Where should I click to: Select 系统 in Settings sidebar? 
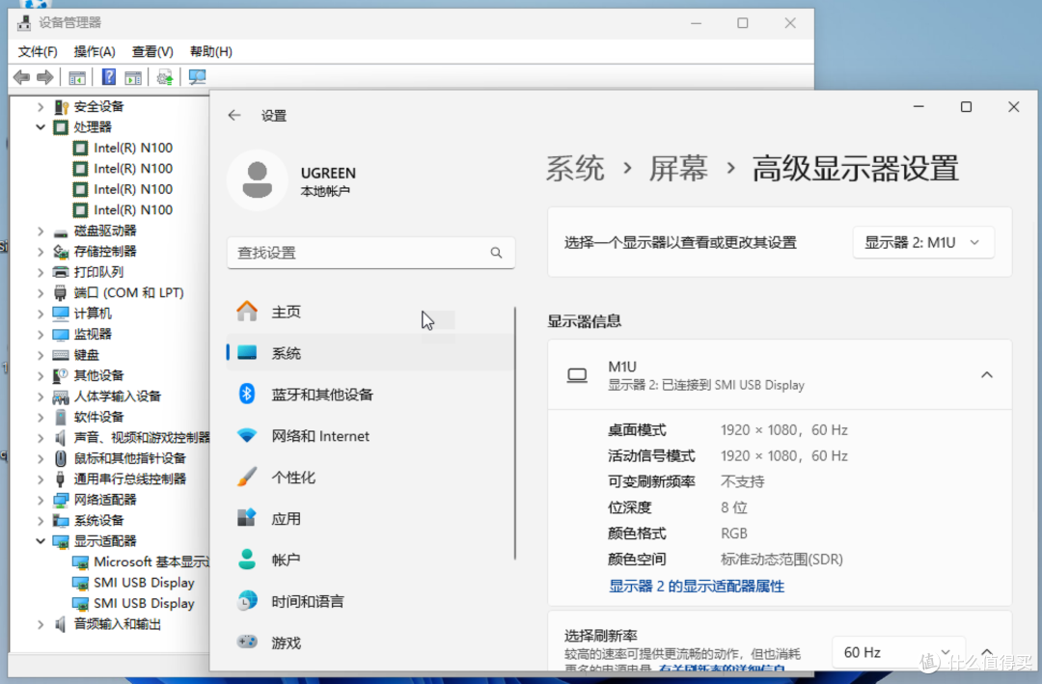pos(370,353)
